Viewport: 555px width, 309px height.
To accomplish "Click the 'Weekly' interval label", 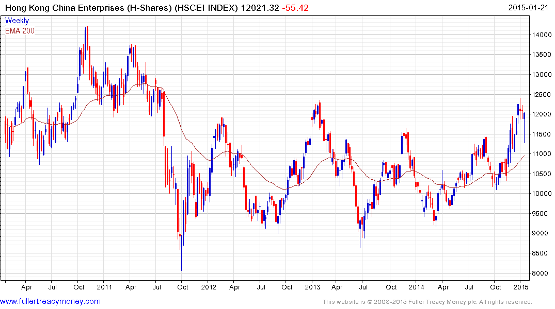I will click(17, 21).
